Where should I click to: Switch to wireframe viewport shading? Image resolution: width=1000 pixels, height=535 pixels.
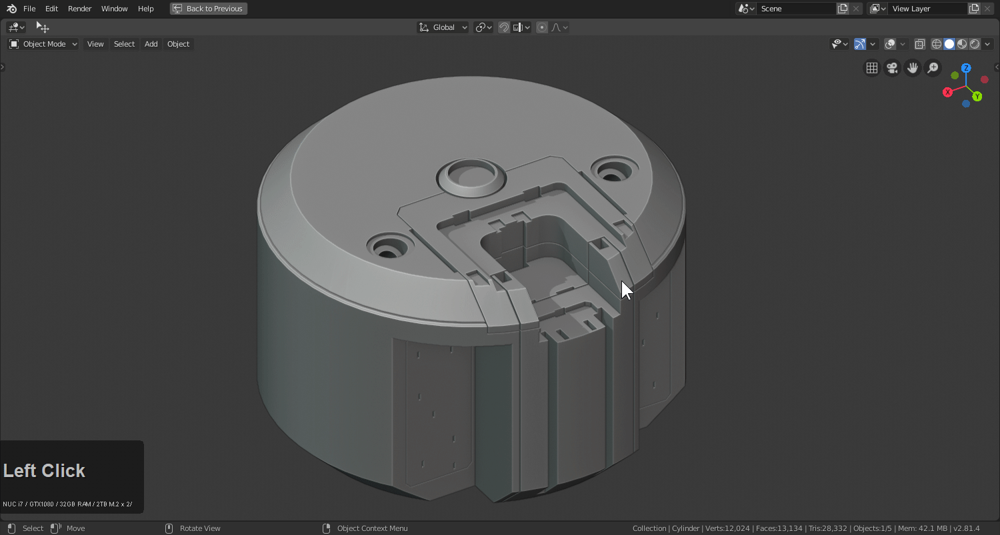[x=937, y=44]
